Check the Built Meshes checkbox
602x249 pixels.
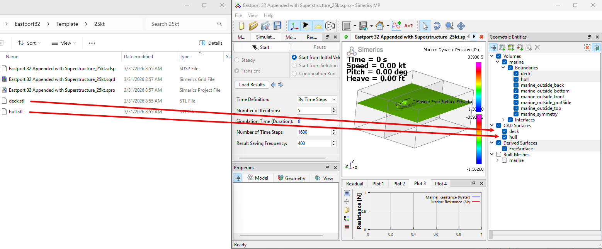click(499, 155)
